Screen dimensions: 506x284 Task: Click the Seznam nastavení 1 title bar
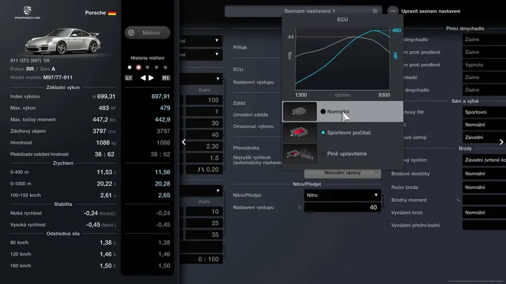(304, 11)
